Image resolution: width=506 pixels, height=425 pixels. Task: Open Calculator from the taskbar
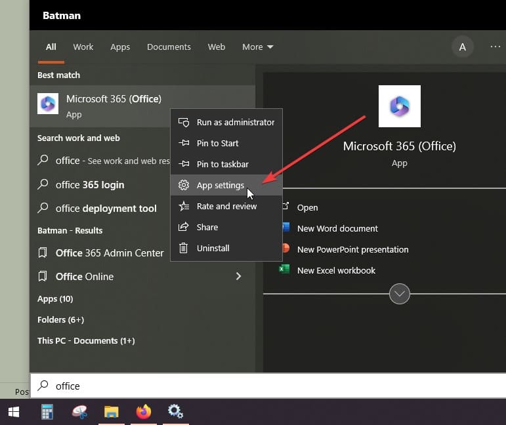[47, 412]
